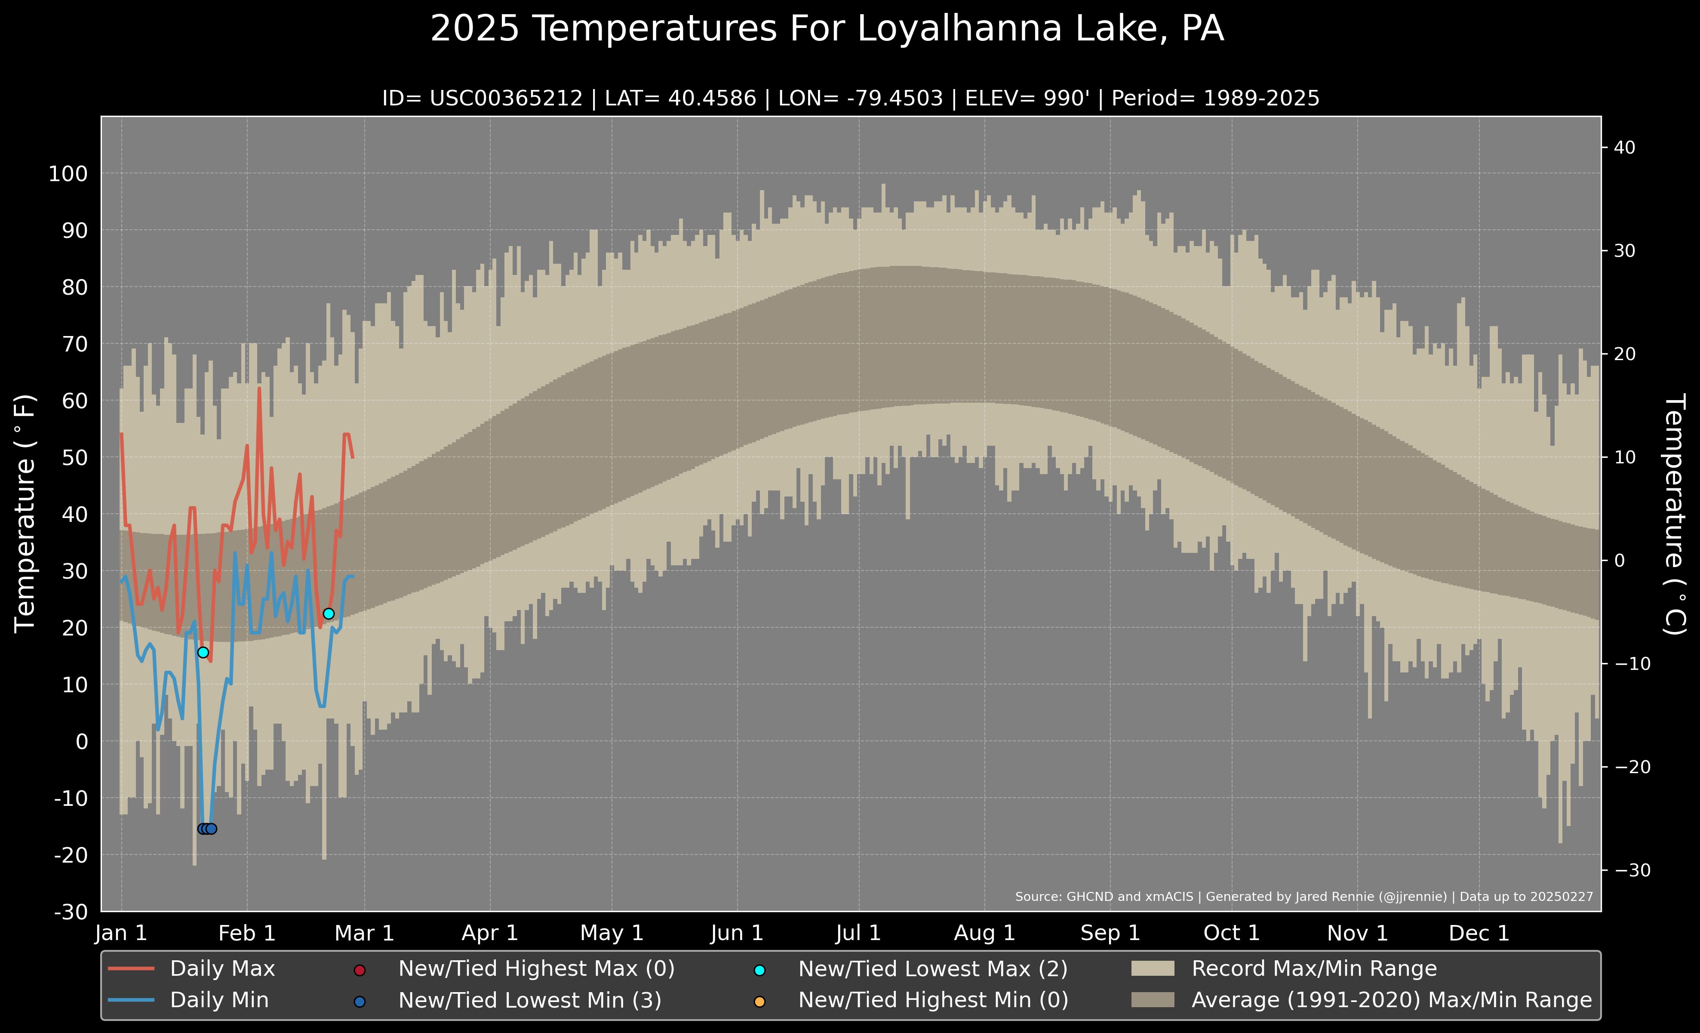Click the orange dot for New/Tied Highest Min
Screen dimensions: 1700x1033
[759, 1001]
